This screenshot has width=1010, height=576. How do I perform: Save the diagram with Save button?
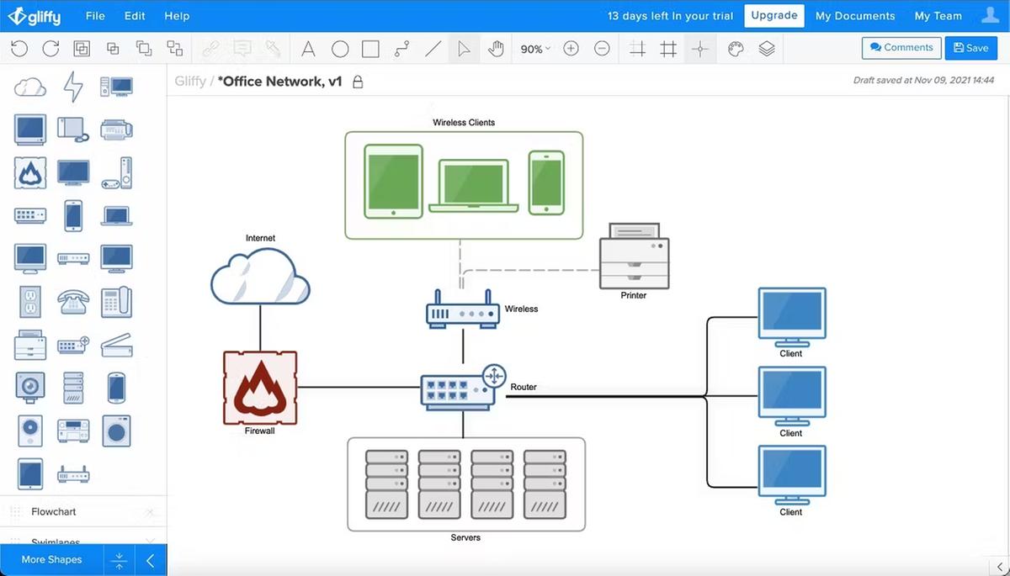[970, 48]
